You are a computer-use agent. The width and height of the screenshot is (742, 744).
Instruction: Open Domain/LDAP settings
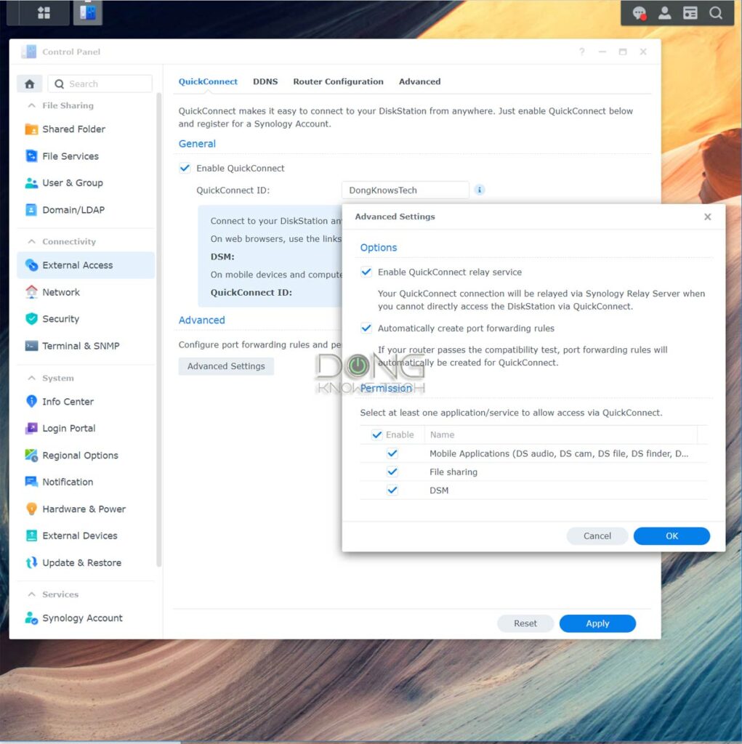86,210
